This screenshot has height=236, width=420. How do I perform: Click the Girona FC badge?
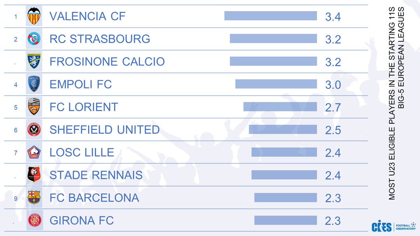[34, 220]
